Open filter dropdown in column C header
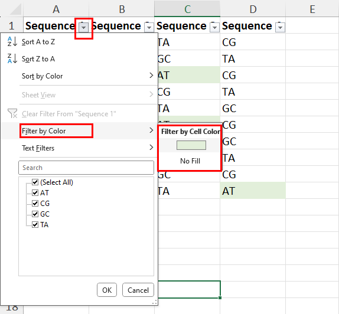This screenshot has width=339, height=314. (x=215, y=27)
